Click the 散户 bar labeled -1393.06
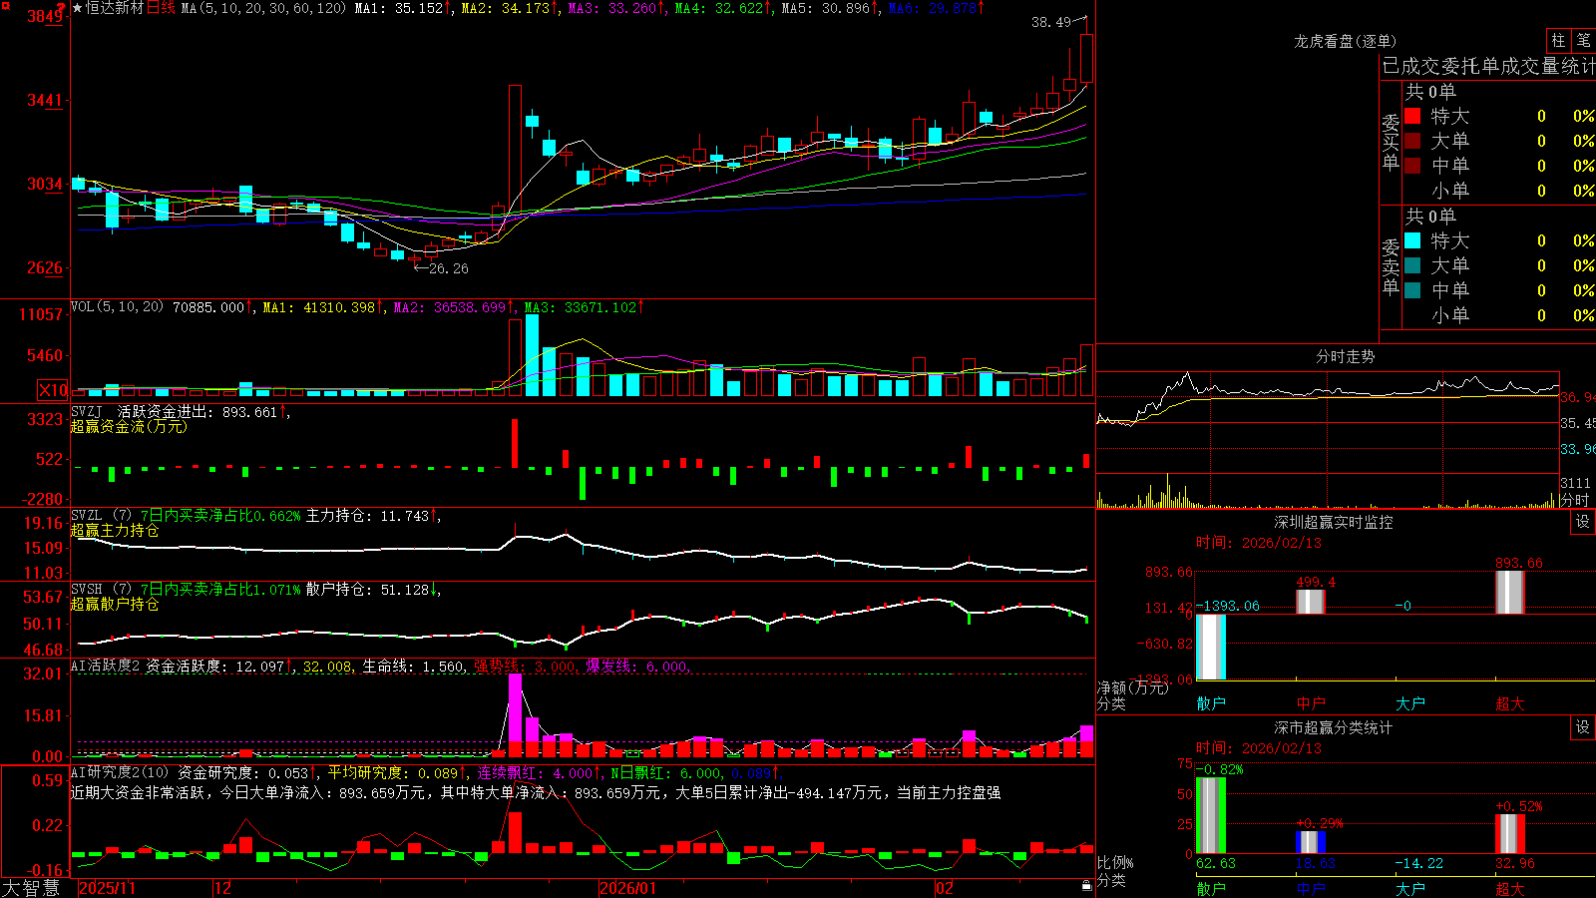The width and height of the screenshot is (1596, 898). pyautogui.click(x=1211, y=647)
